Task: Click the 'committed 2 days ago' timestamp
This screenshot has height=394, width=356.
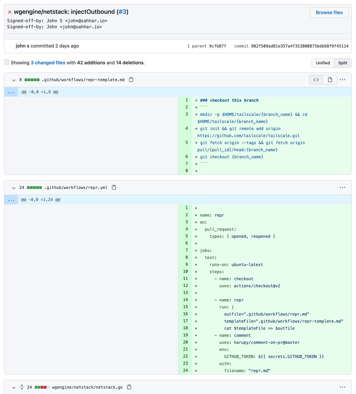Action: click(x=55, y=46)
